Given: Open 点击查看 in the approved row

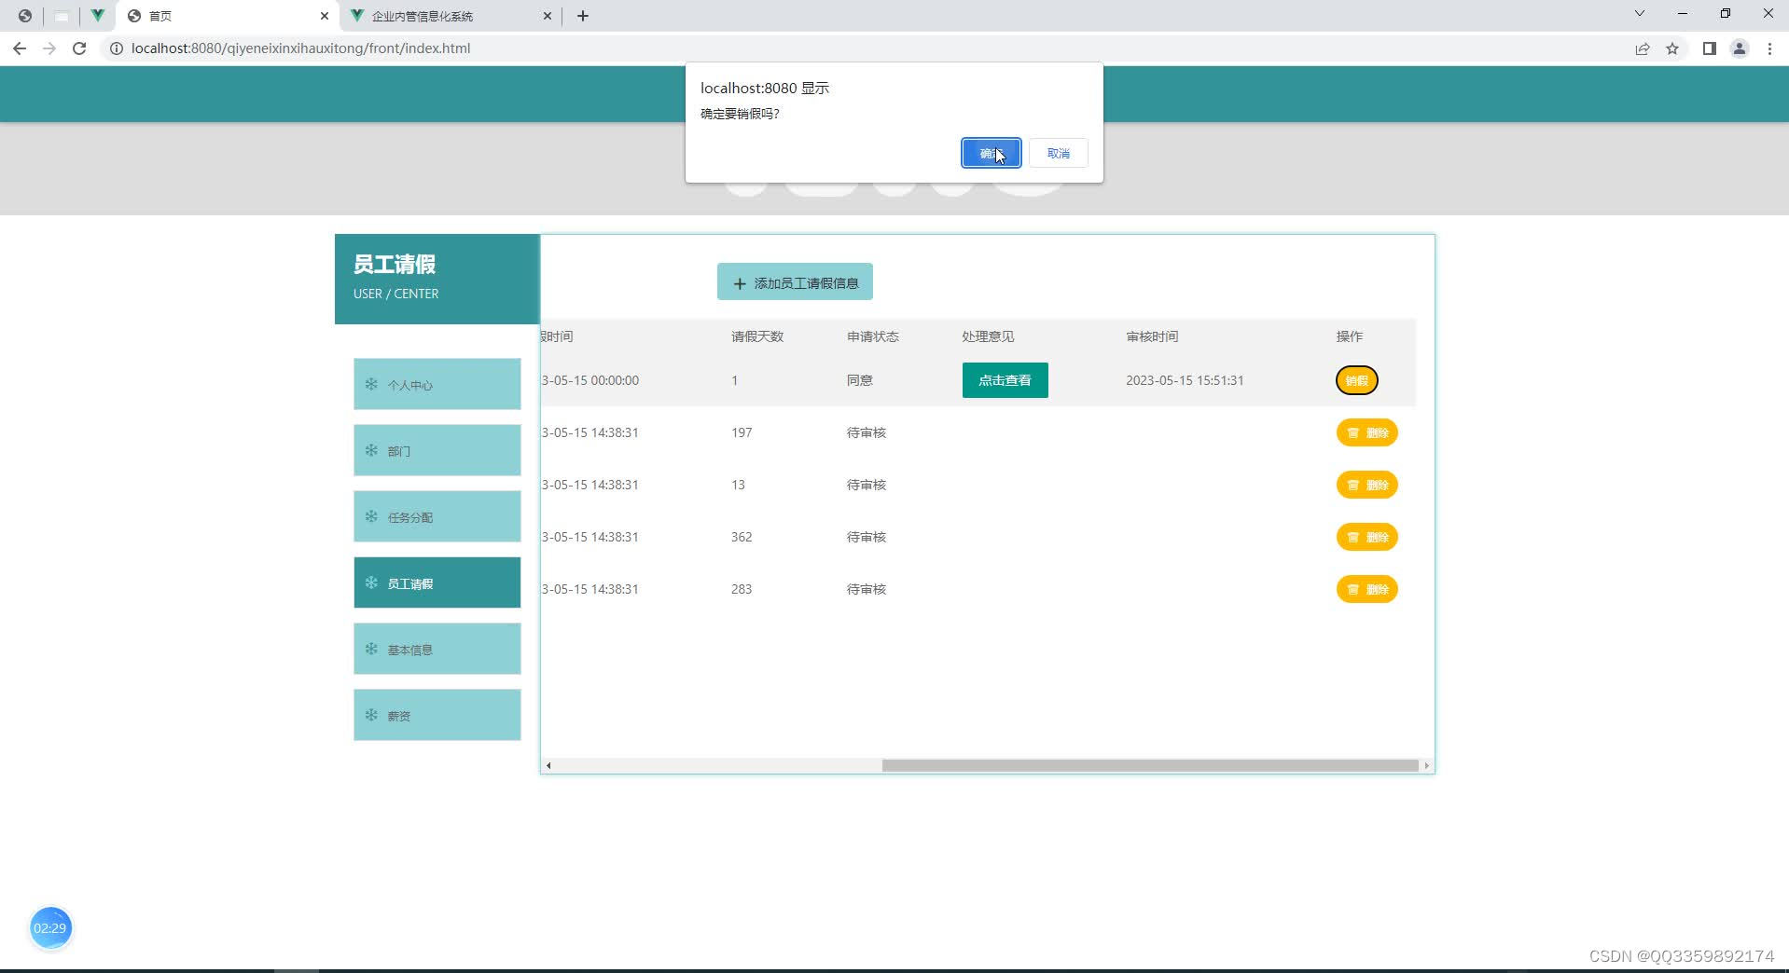Looking at the screenshot, I should (x=1005, y=380).
